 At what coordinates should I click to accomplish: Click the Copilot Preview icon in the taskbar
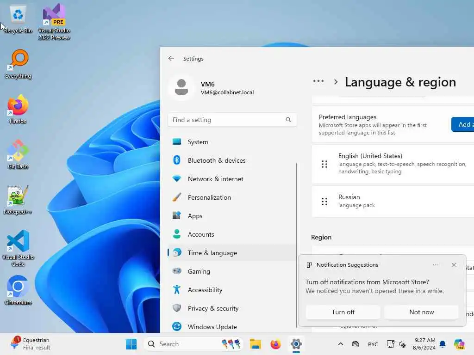(459, 344)
